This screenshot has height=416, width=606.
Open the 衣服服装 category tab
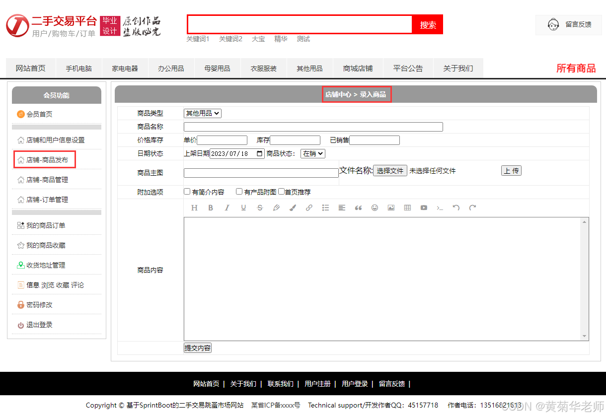[x=264, y=68]
